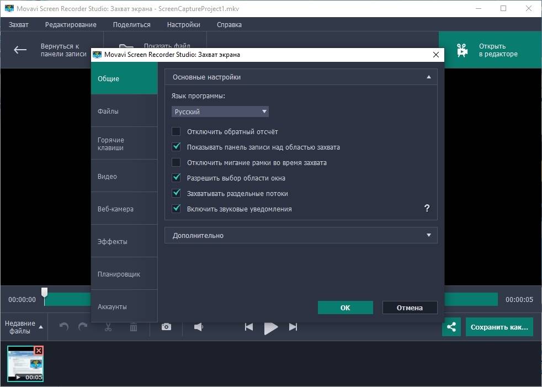The height and width of the screenshot is (387, 542).
Task: Open the language dropdown showing Русский
Action: (x=220, y=112)
